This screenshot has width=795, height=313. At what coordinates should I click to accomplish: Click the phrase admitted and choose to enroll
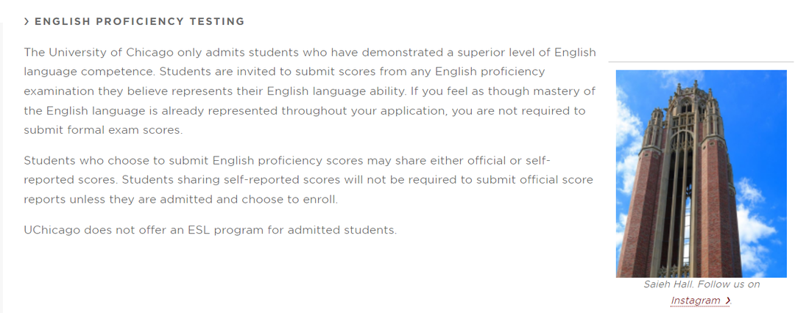point(249,199)
